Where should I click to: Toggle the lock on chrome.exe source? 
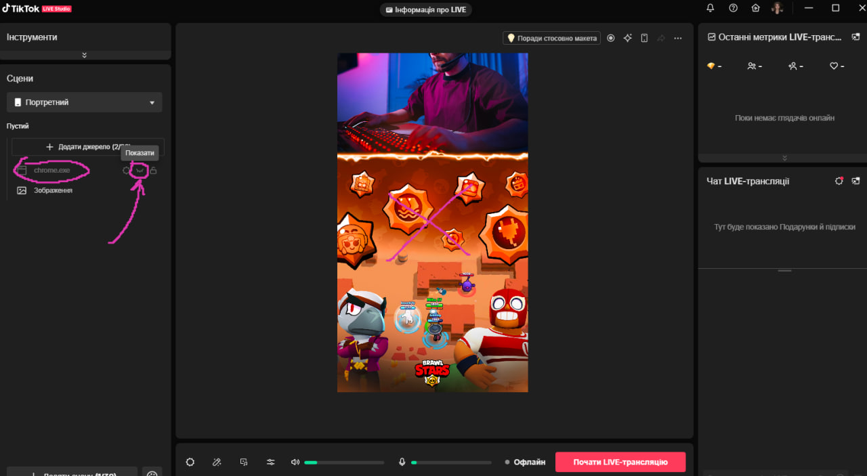(154, 171)
